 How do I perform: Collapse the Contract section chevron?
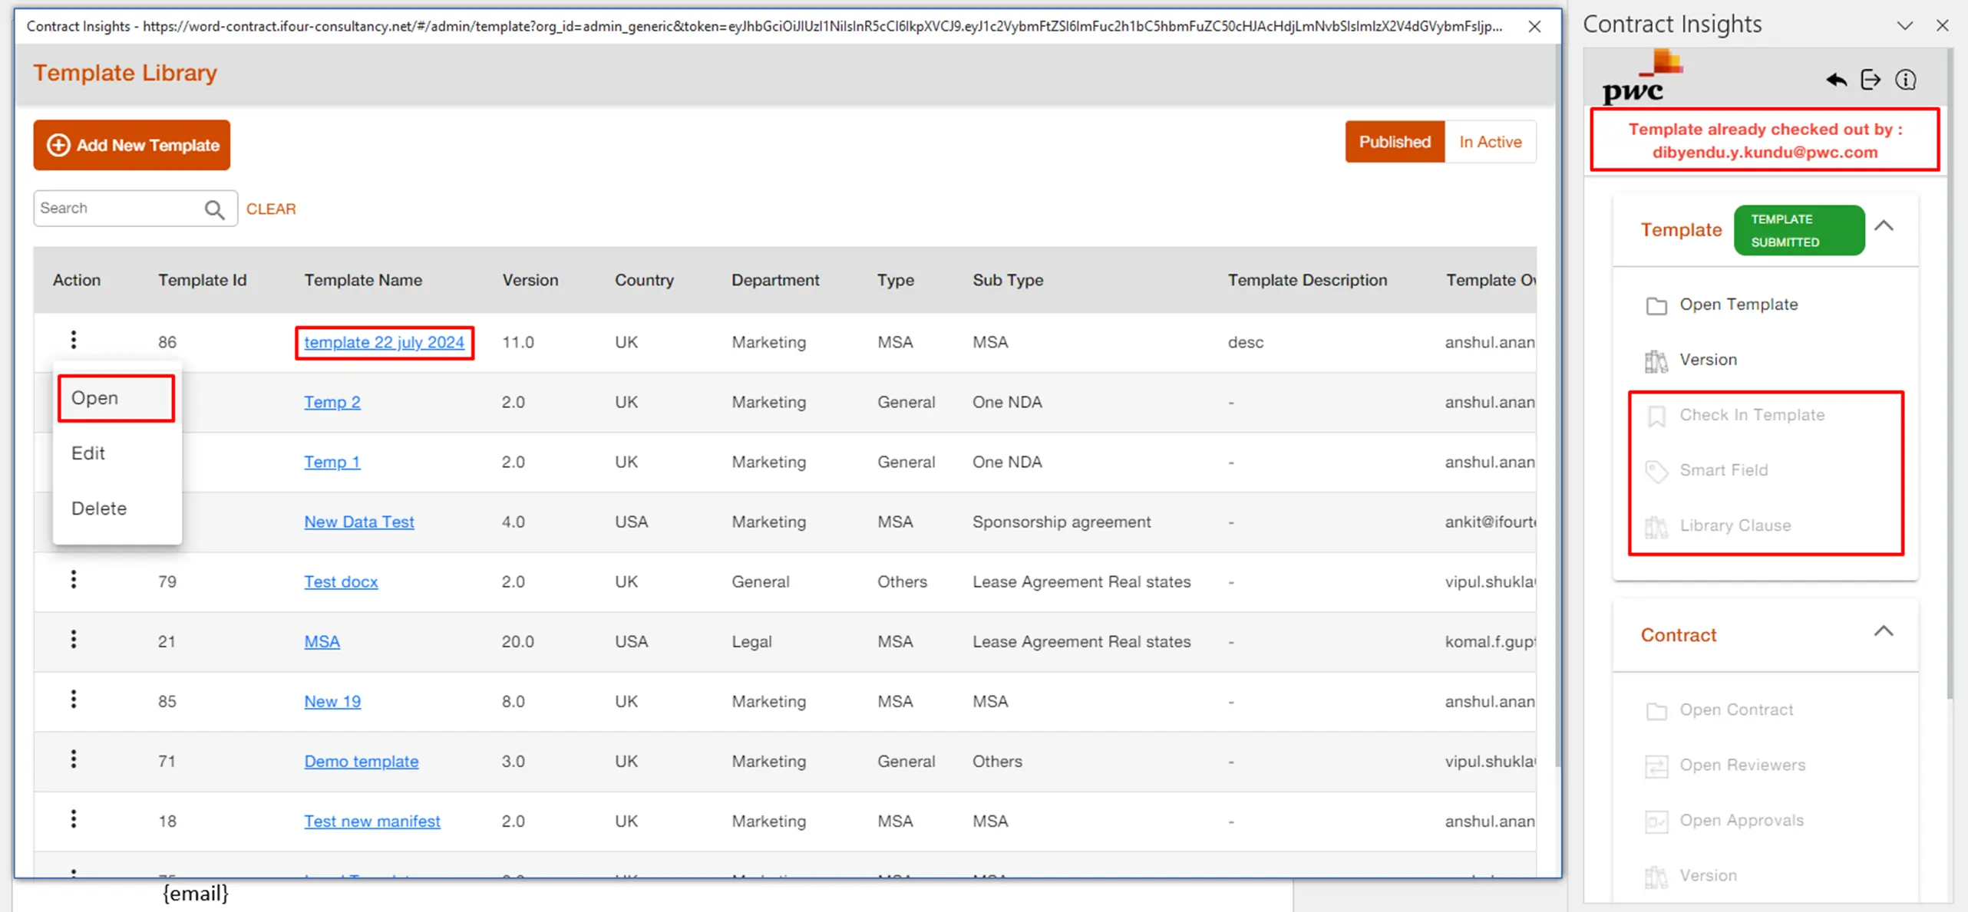click(x=1884, y=632)
